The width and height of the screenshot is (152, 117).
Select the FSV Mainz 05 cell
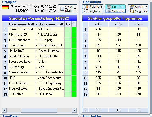coord(21,35)
